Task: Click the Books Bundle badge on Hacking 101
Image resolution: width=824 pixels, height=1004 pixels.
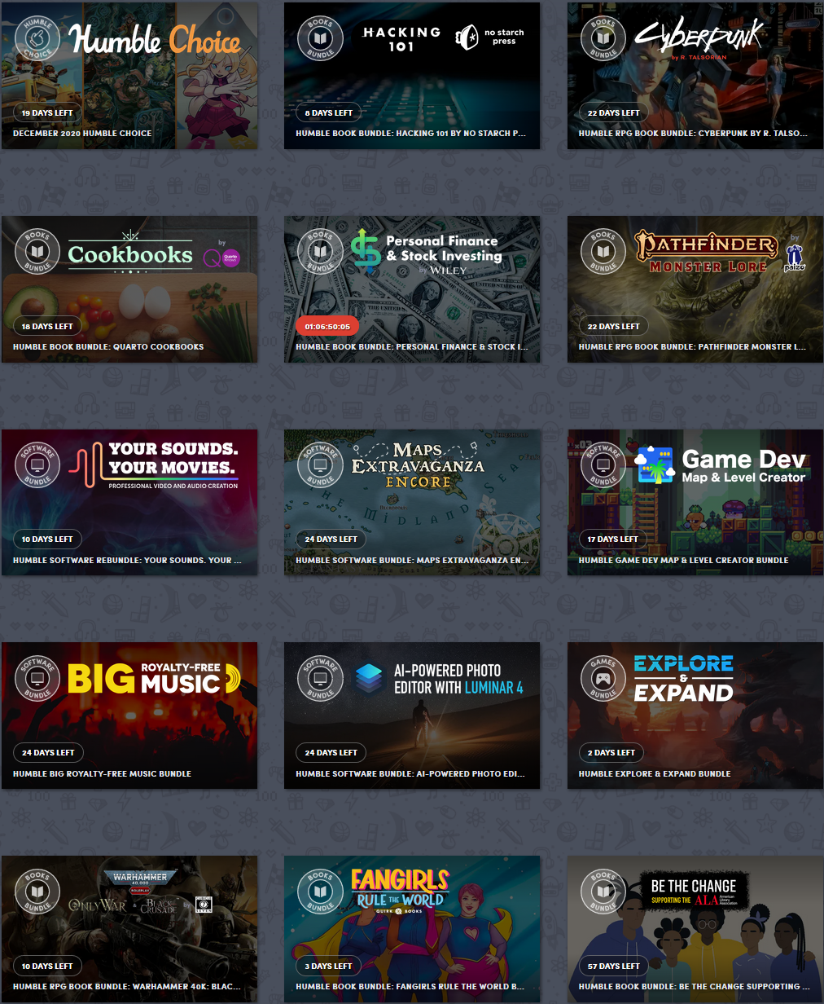Action: pyautogui.click(x=319, y=37)
